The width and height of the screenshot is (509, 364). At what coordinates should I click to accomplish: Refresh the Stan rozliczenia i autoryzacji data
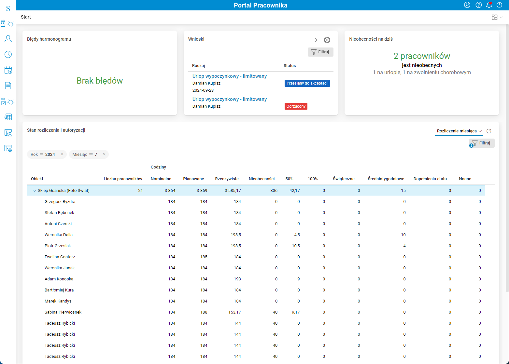[489, 131]
